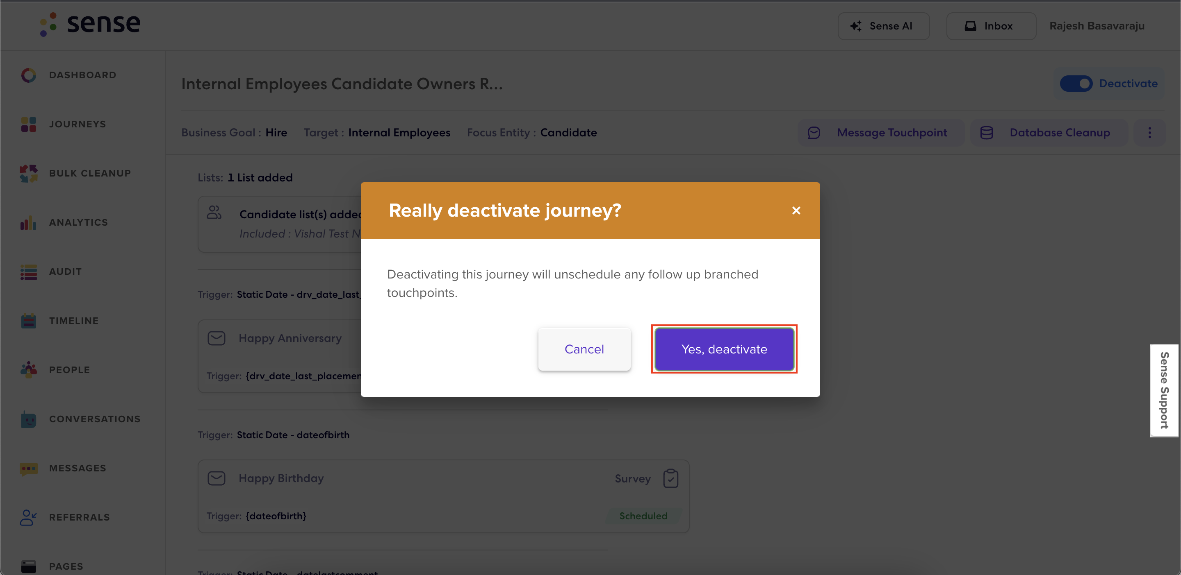Click the candidate list people icon
The width and height of the screenshot is (1181, 575).
[x=214, y=213]
